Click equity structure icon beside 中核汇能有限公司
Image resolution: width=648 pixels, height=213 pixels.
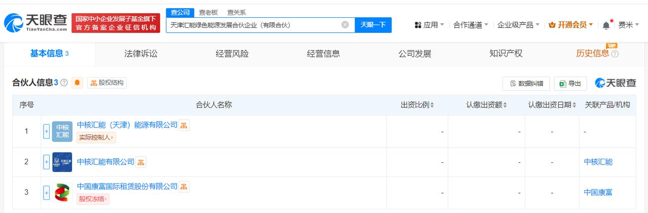click(x=141, y=162)
